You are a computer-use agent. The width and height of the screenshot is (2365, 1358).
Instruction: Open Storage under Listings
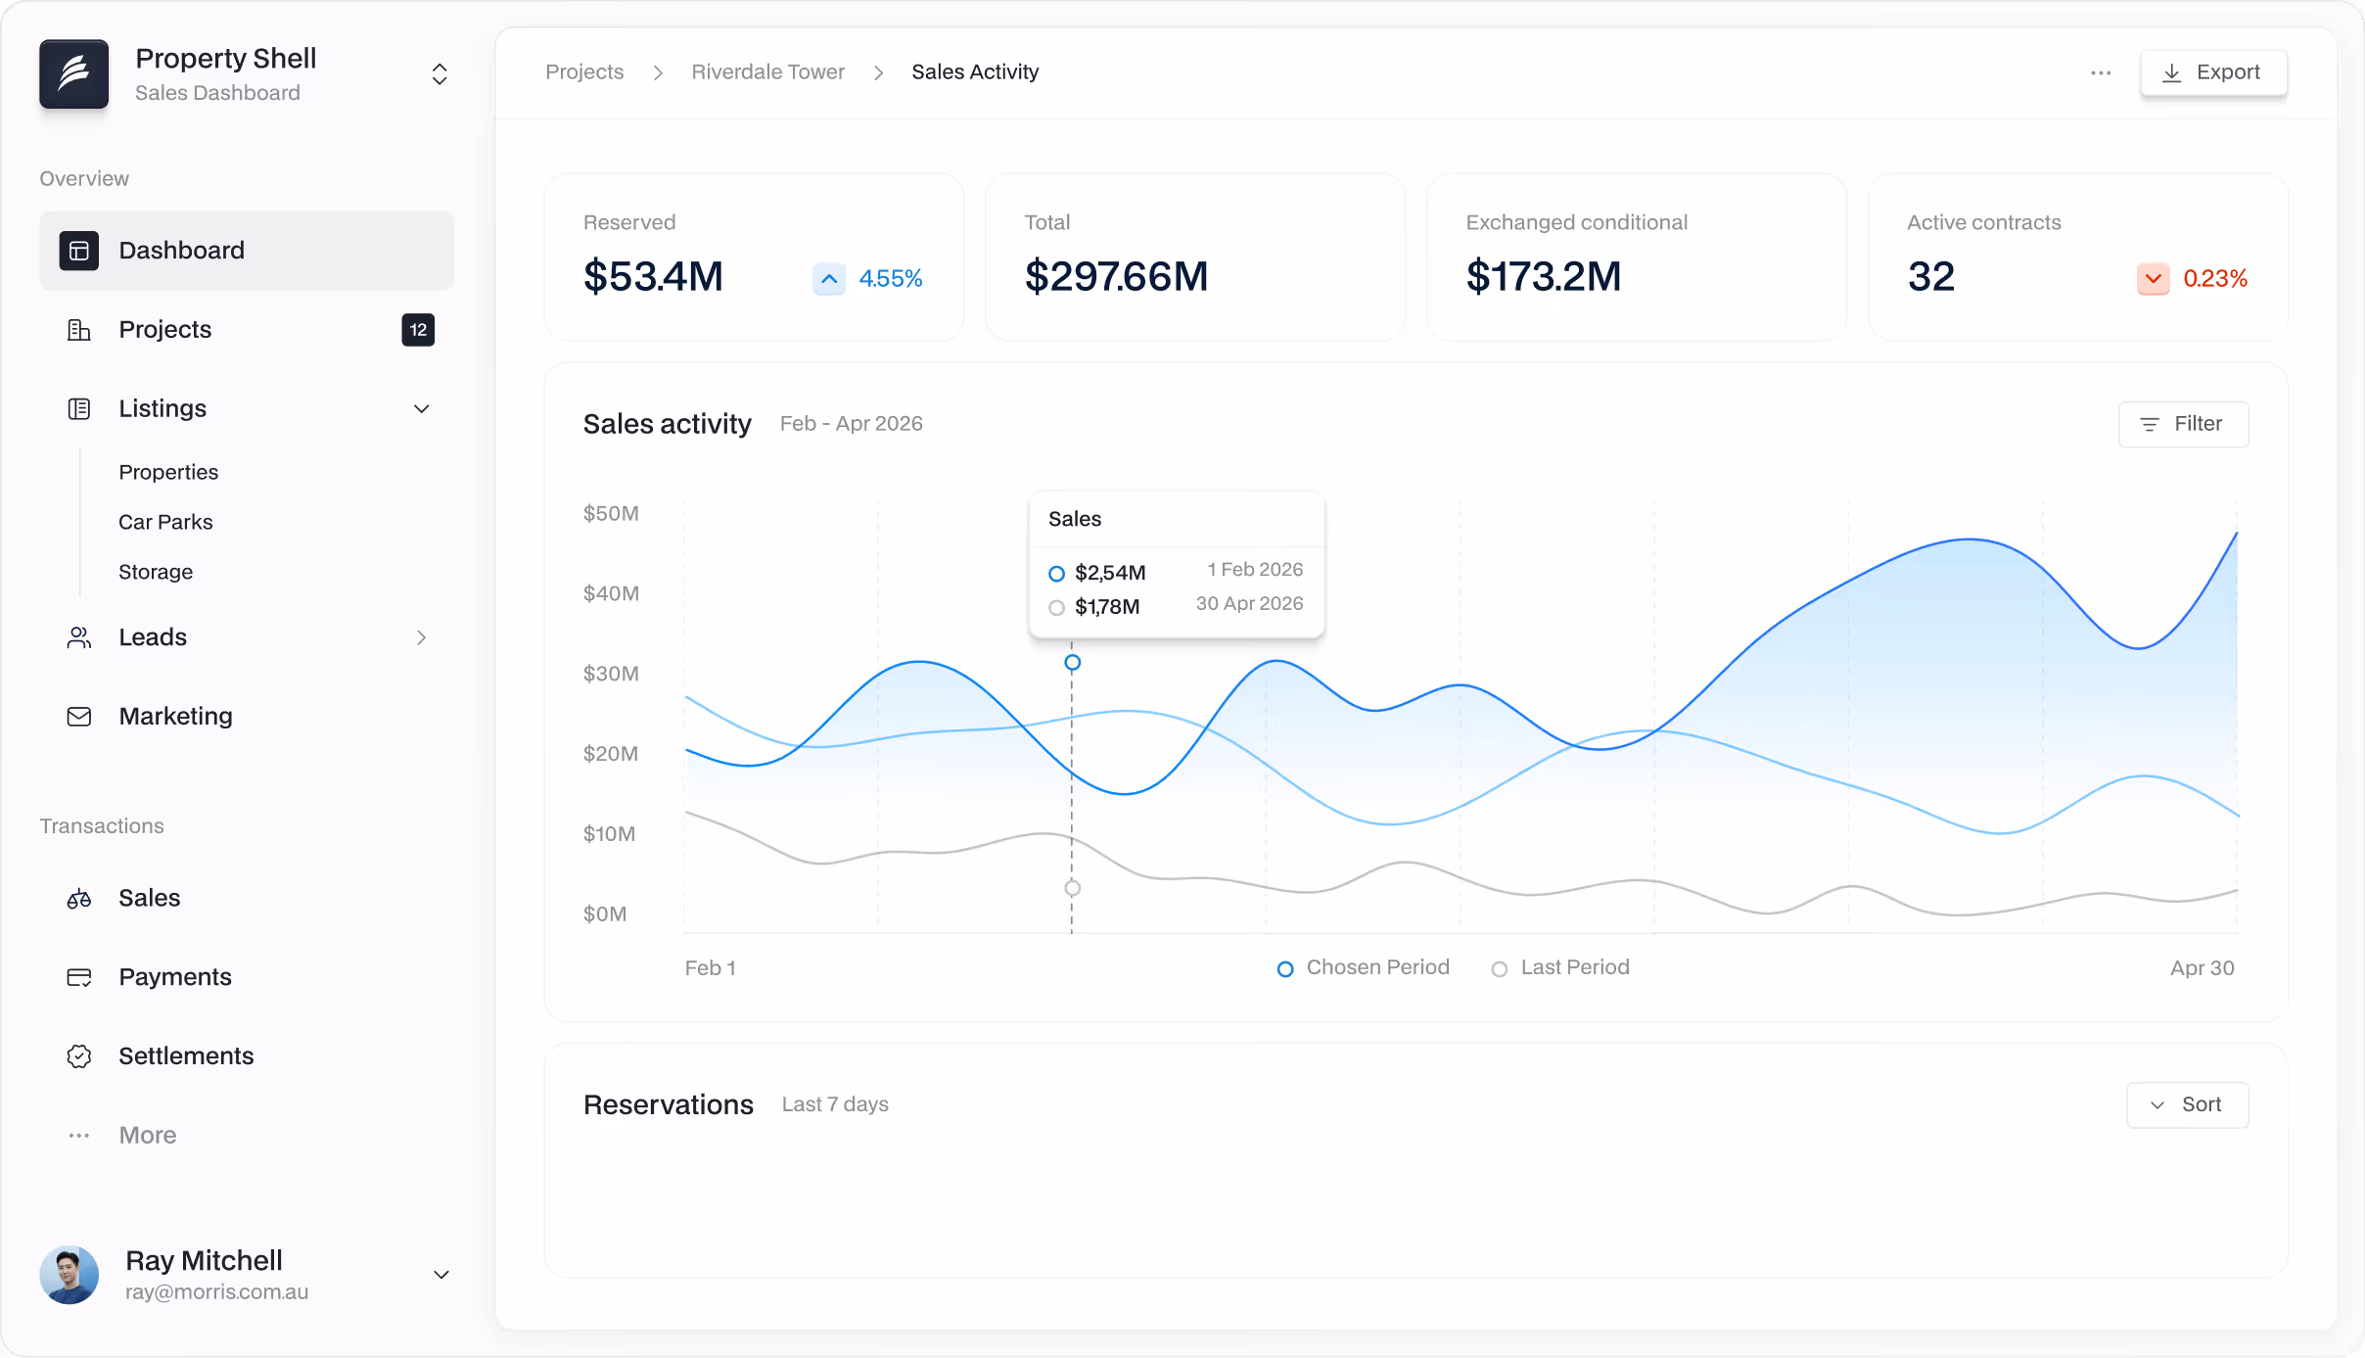(156, 572)
